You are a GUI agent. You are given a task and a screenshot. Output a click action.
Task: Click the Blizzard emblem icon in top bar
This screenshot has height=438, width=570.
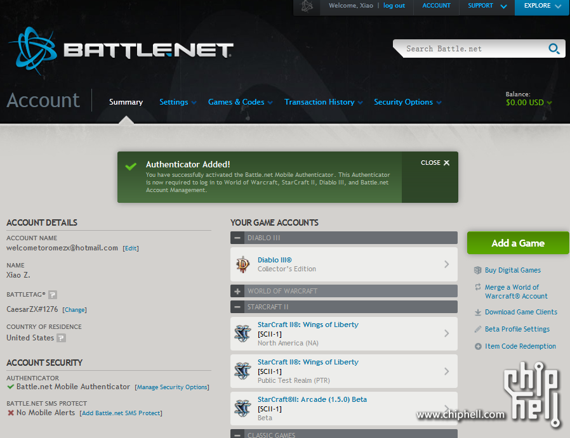coord(307,6)
